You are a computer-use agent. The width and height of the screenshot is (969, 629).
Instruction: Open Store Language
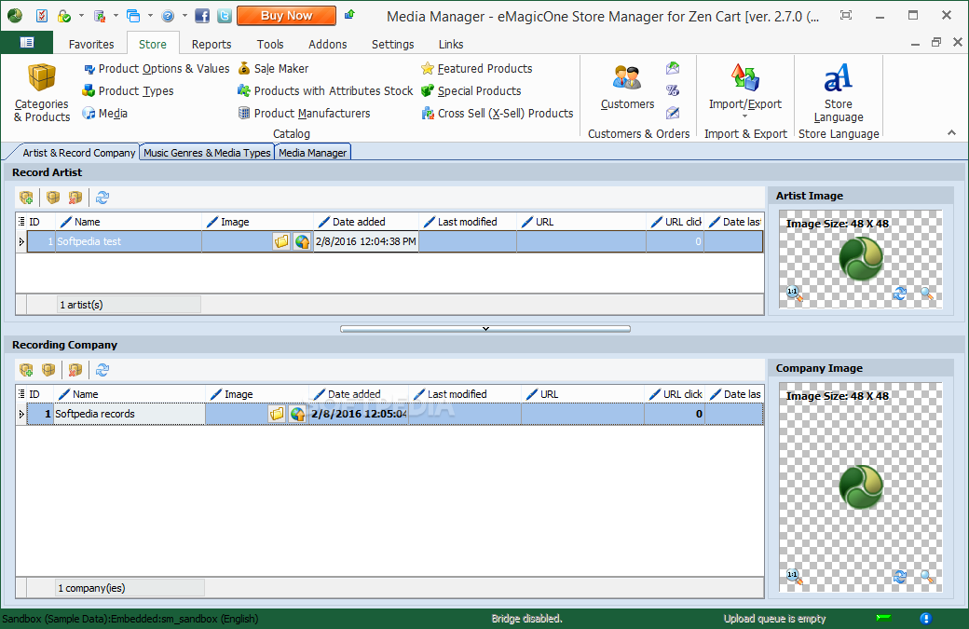(x=838, y=92)
